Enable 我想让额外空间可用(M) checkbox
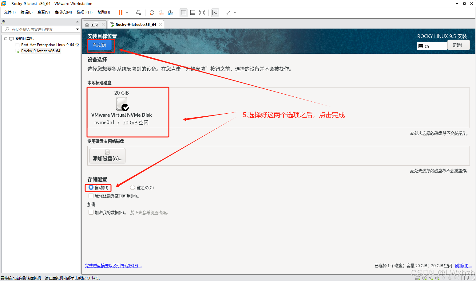The width and height of the screenshot is (476, 281). [91, 196]
